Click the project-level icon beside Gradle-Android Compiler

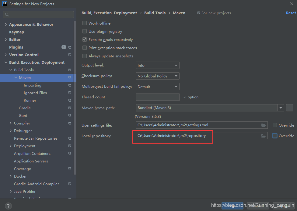coord(70,184)
